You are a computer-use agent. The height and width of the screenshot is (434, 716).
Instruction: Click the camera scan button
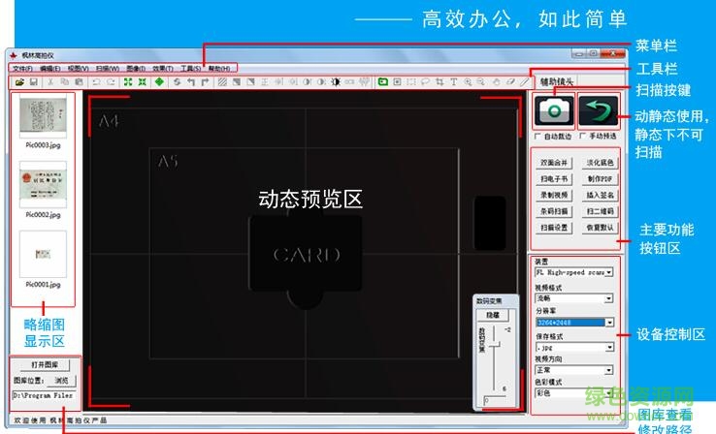click(x=554, y=110)
